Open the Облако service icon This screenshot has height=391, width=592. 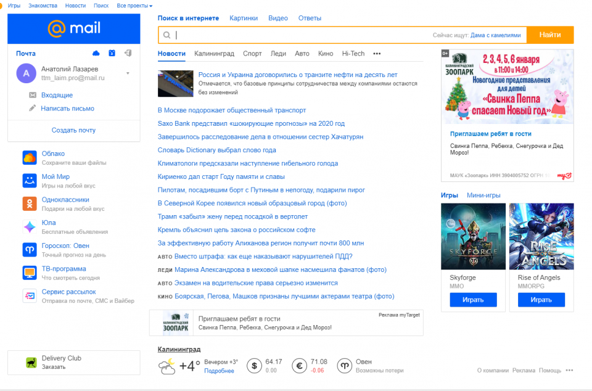click(30, 158)
